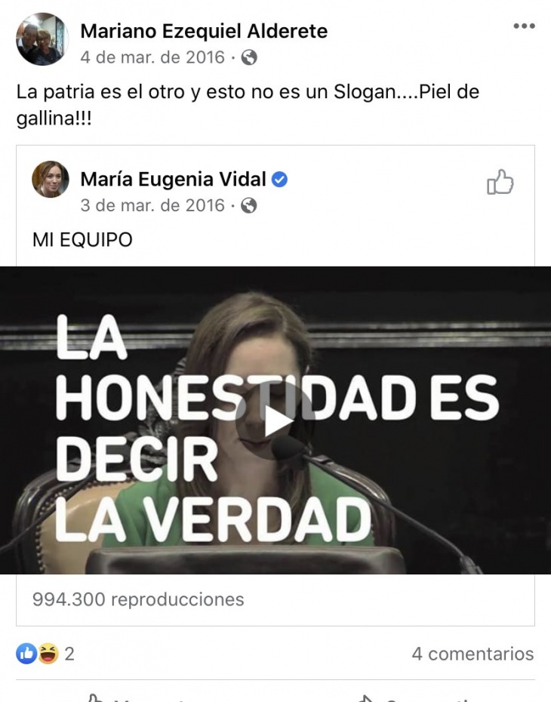Click the blue like reaction icon
The height and width of the screenshot is (702, 551).
pos(26,654)
